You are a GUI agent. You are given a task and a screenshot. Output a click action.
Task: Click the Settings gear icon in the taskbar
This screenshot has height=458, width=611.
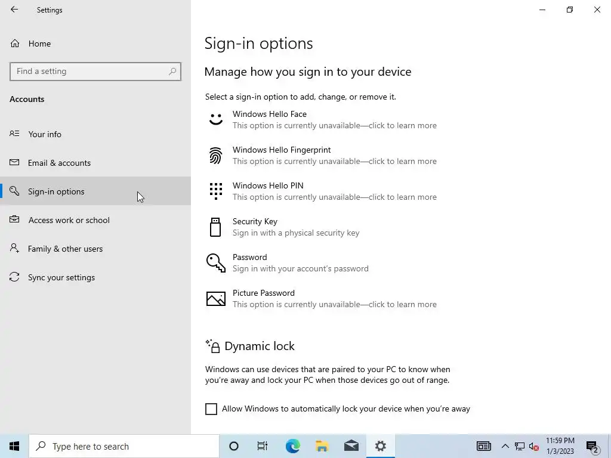381,446
